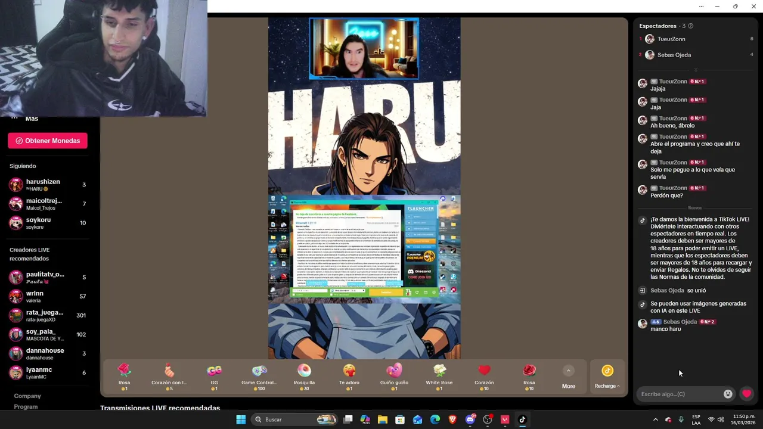Viewport: 763px width, 429px height.
Task: Open paulitatv_o... recommended live
Action: point(48,277)
